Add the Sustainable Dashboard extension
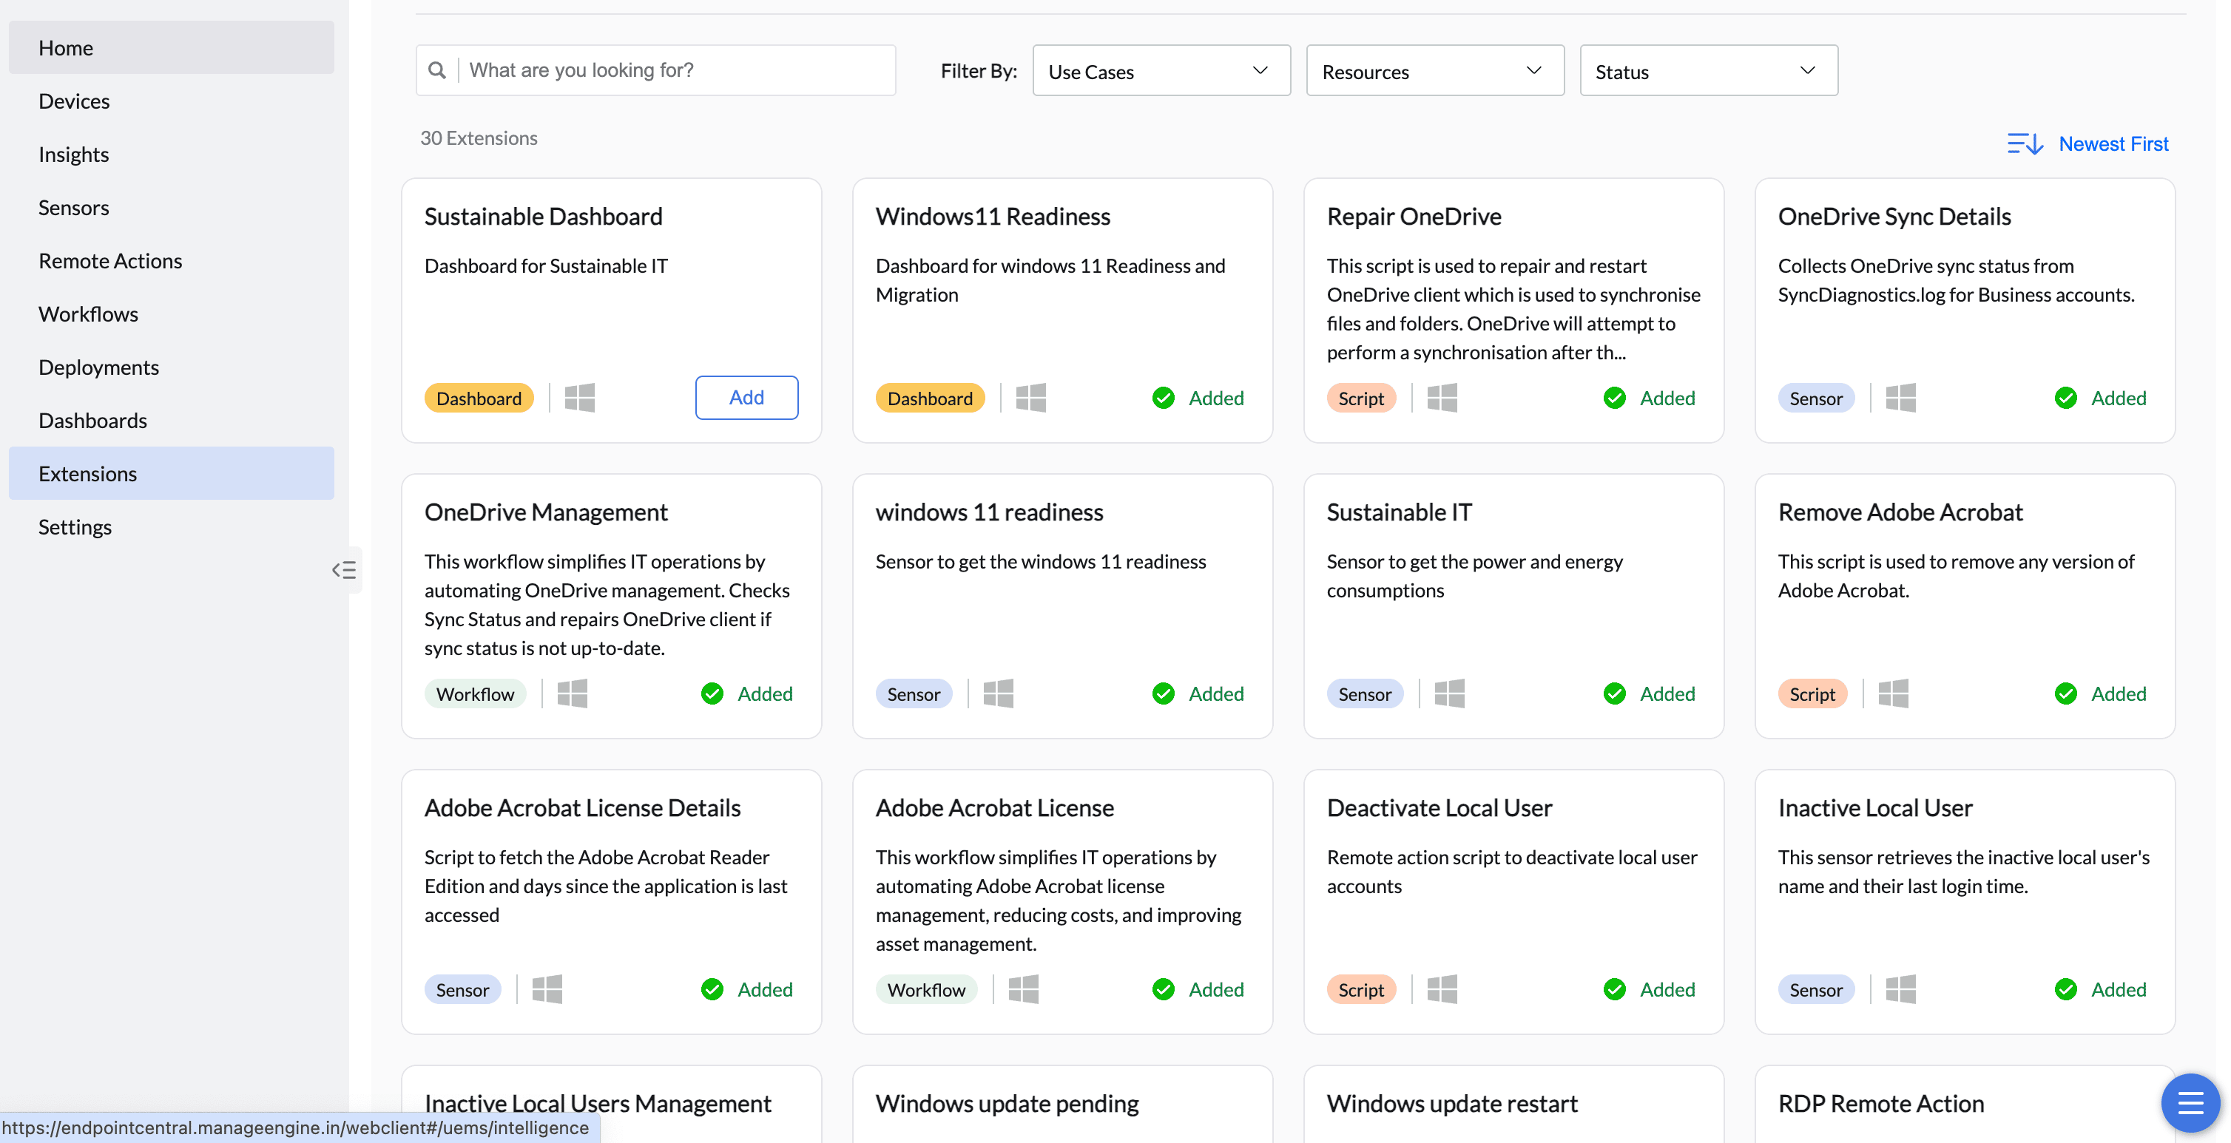 pos(746,398)
